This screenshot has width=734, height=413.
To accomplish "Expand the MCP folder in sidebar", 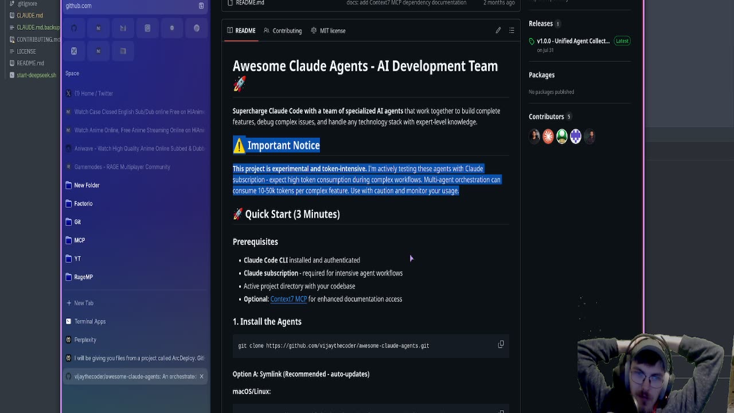I will click(x=136, y=240).
